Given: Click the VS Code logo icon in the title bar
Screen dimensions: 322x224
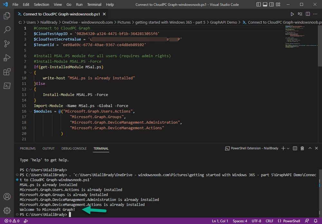Looking at the screenshot, I should [5, 4].
